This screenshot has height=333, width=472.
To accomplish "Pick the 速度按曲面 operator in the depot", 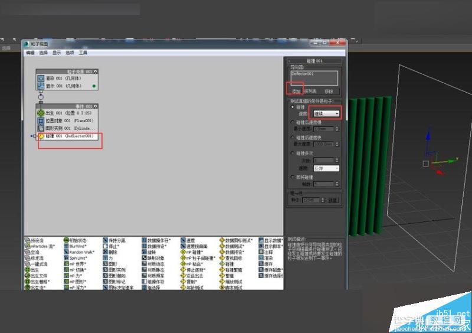I will pyautogui.click(x=194, y=247).
